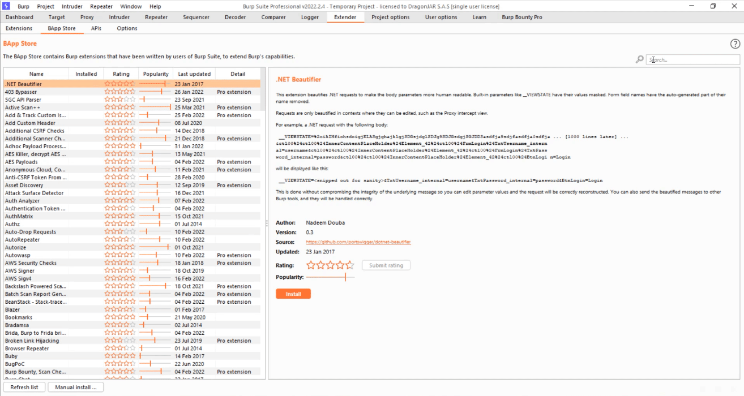Open the Window menu
The height and width of the screenshot is (396, 744).
(131, 6)
